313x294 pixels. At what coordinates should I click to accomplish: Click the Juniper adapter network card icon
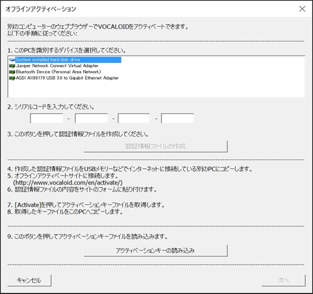12,66
